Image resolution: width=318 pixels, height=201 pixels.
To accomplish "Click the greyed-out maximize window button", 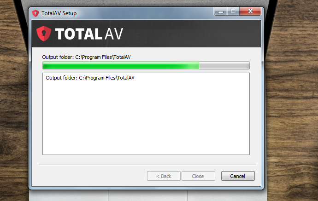I will (233, 11).
